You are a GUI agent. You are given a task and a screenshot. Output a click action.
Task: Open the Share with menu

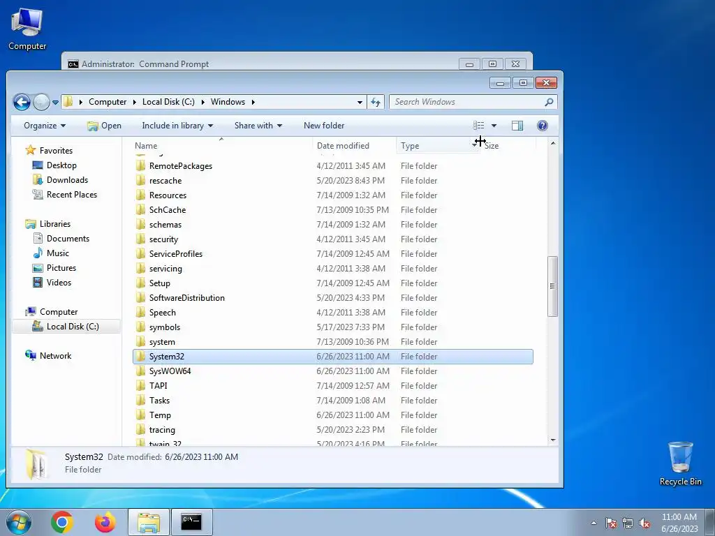tap(258, 126)
